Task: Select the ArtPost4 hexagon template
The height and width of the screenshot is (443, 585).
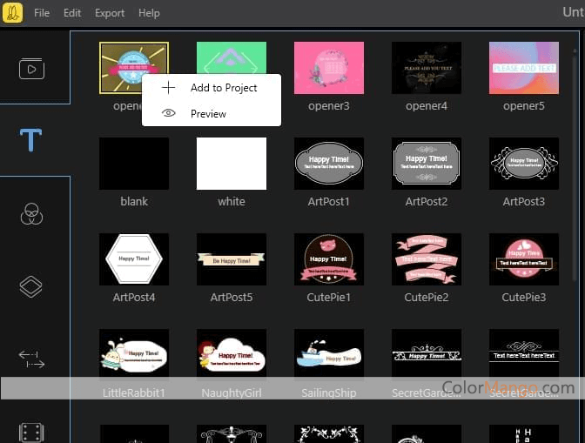Action: [134, 259]
